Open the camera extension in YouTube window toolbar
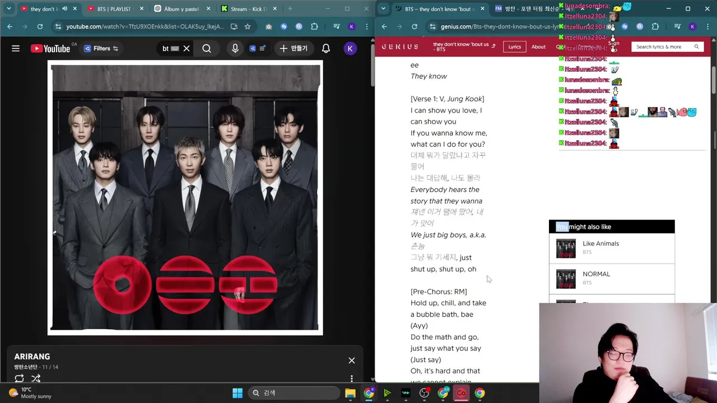The image size is (717, 403). [269, 26]
